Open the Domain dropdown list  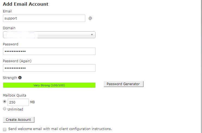coord(49,35)
